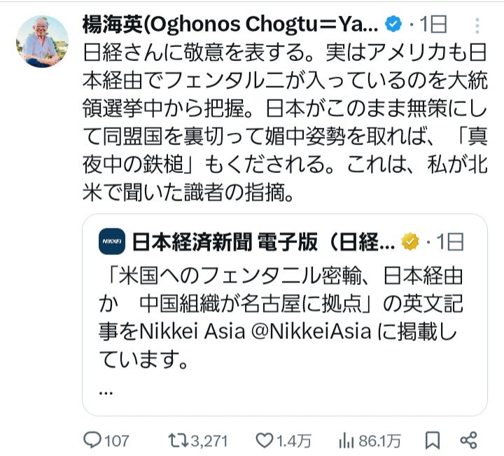Viewport: 504px width, 456px height.
Task: Open the 楊海英 (Oghonos Chogtu) profile name
Action: coord(231,25)
